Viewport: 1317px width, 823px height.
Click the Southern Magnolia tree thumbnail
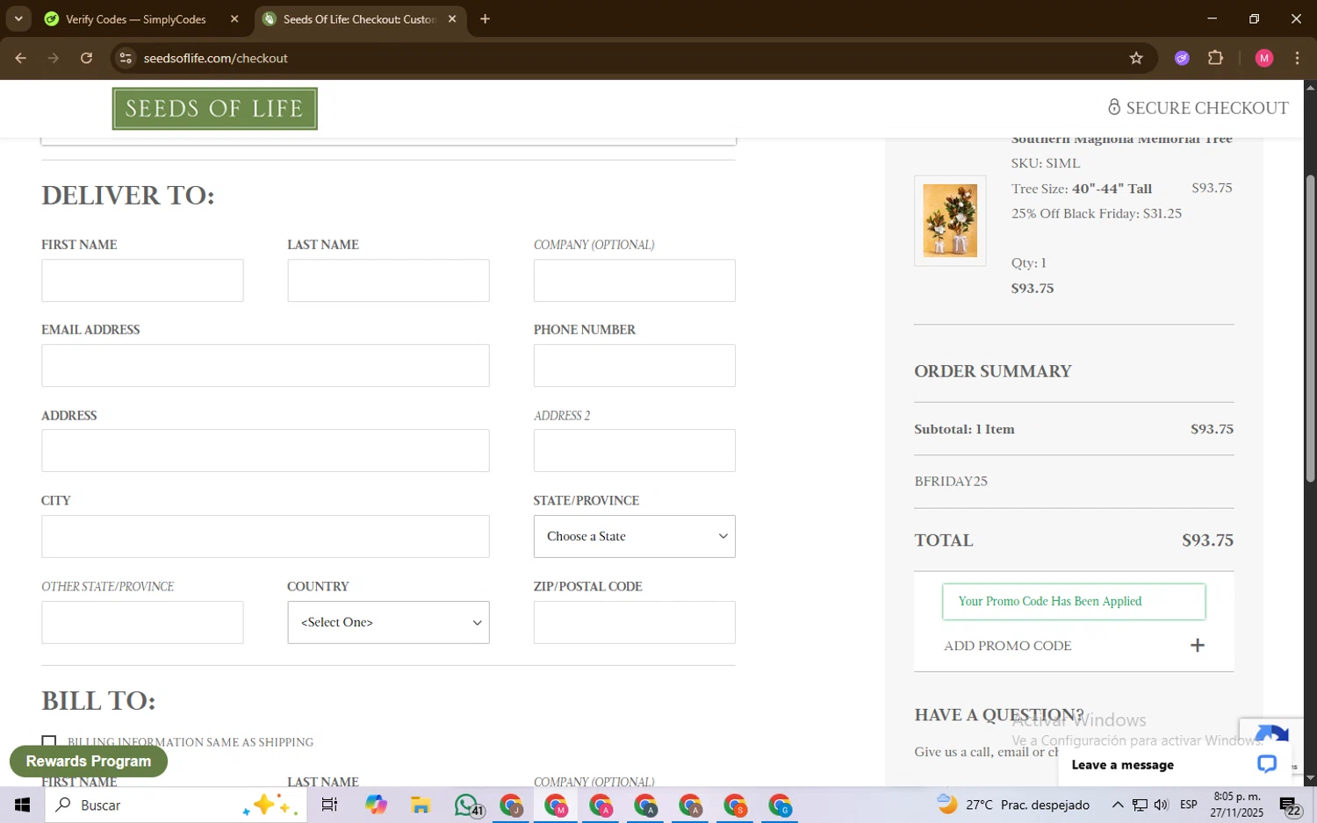click(x=950, y=221)
